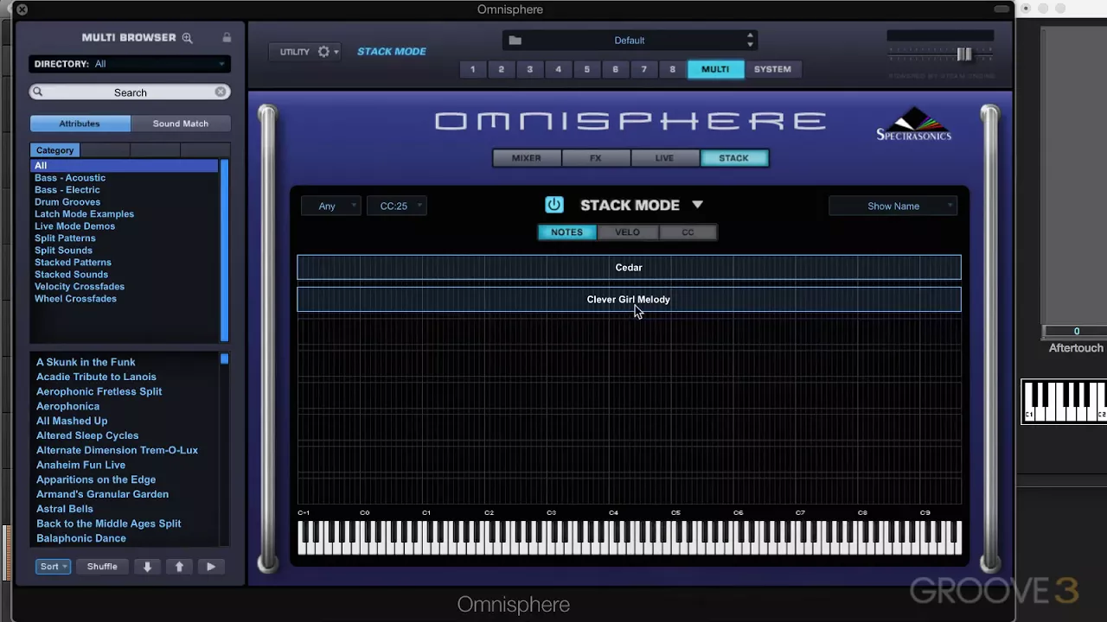This screenshot has height=622, width=1107.
Task: Select the A Skunk in the Funk multi
Action: pyautogui.click(x=86, y=362)
